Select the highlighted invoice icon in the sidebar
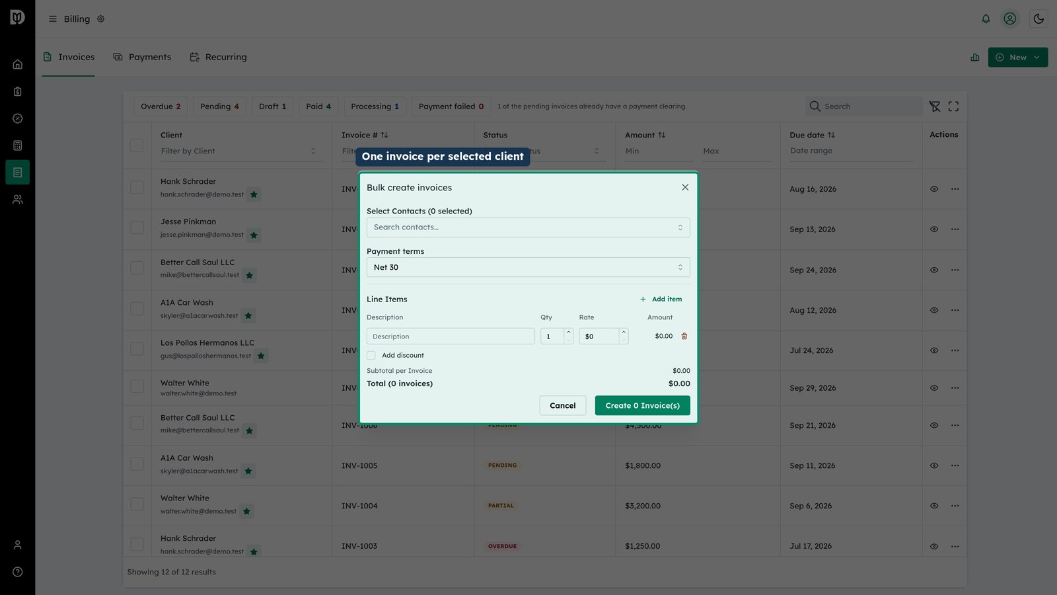1057x595 pixels. [x=18, y=173]
